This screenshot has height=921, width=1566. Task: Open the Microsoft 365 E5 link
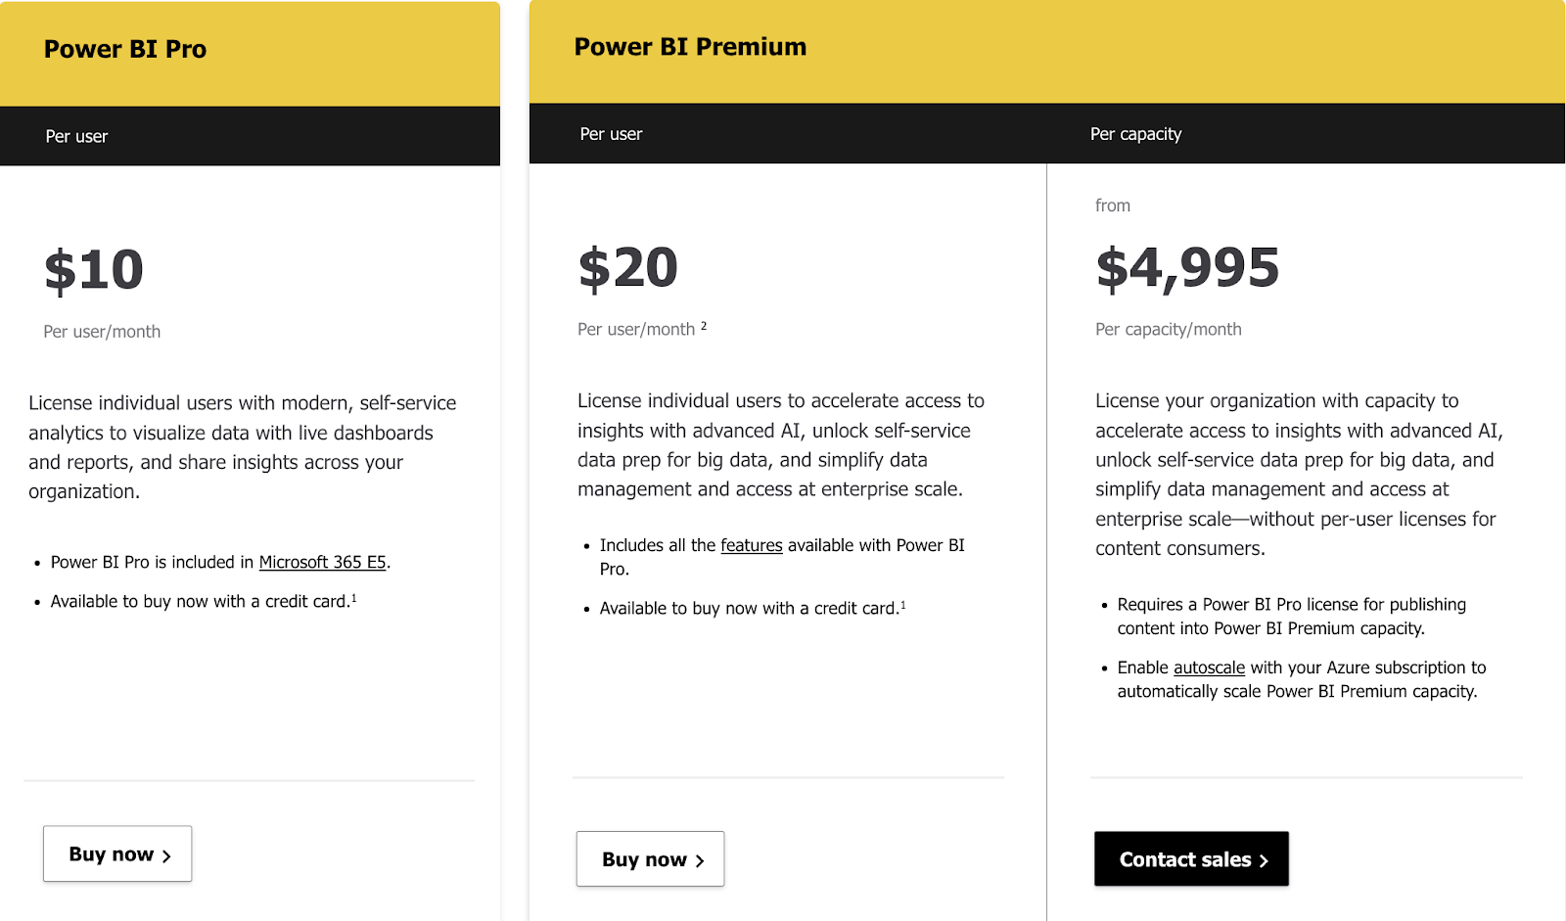pyautogui.click(x=321, y=562)
